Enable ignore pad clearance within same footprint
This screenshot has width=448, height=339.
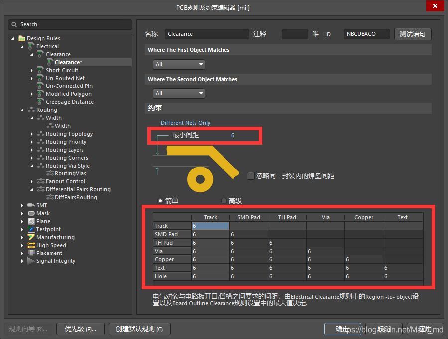tap(251, 176)
